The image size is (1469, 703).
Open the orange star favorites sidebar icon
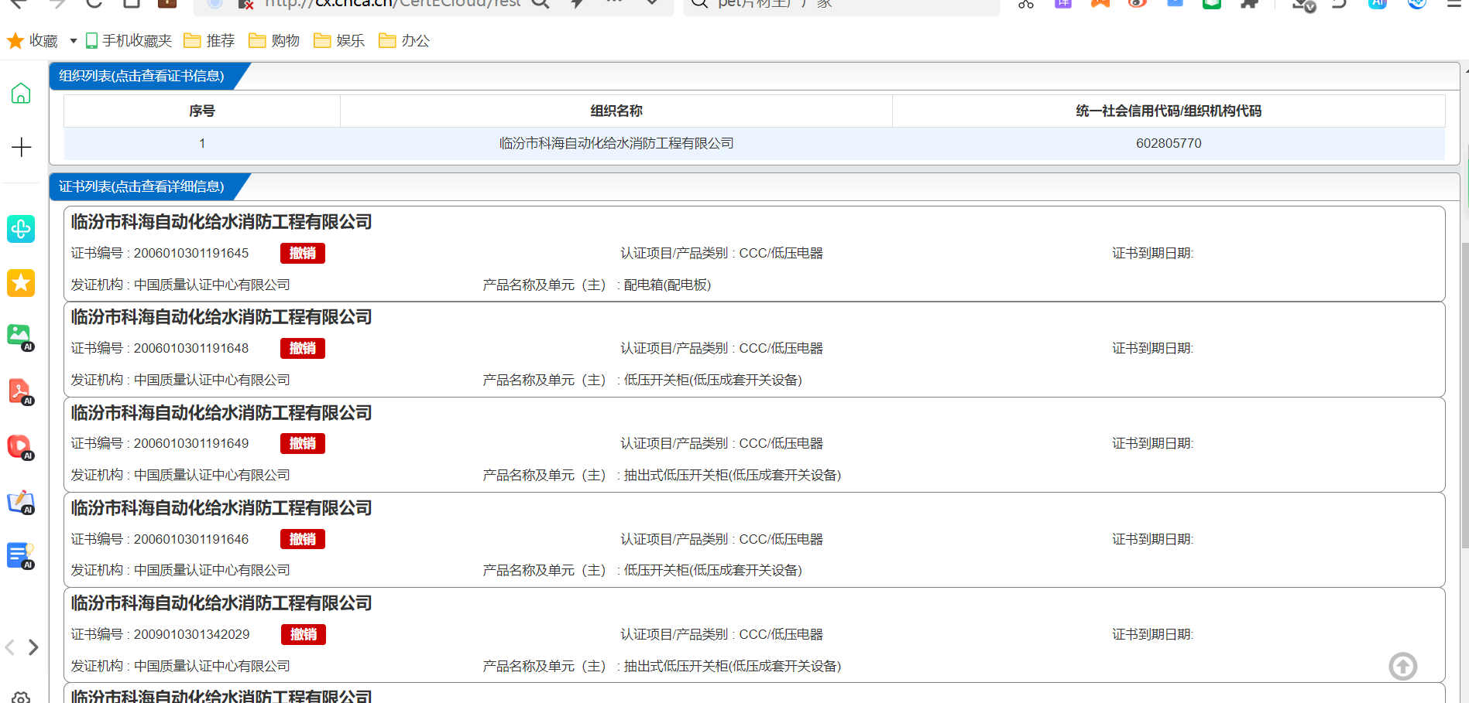[21, 283]
